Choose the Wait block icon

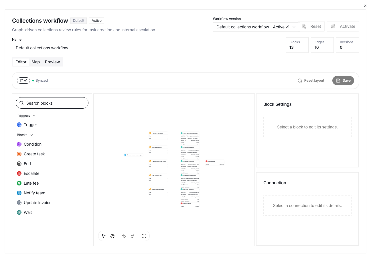point(19,212)
